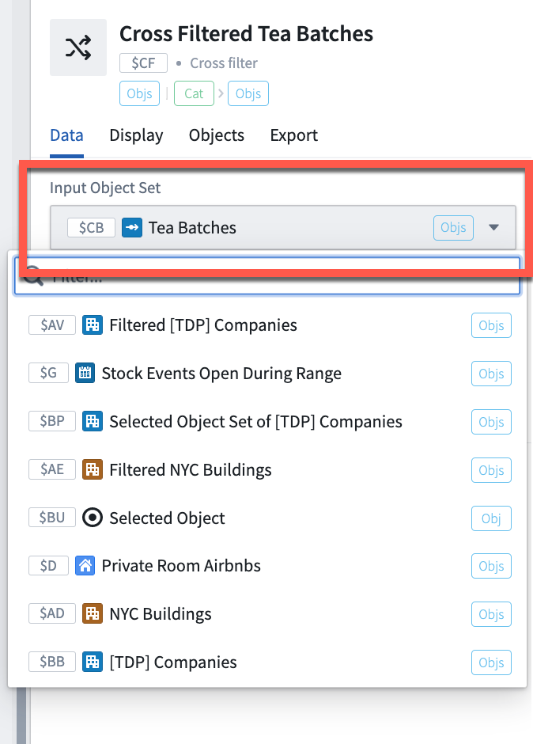Click the Filtered [TDP] Companies building icon
This screenshot has height=744, width=533.
(93, 325)
